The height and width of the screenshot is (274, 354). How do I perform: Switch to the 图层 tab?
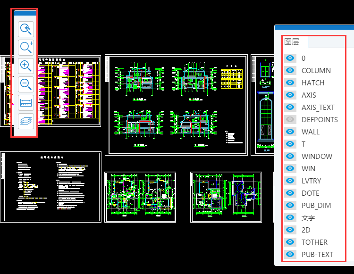tap(292, 42)
